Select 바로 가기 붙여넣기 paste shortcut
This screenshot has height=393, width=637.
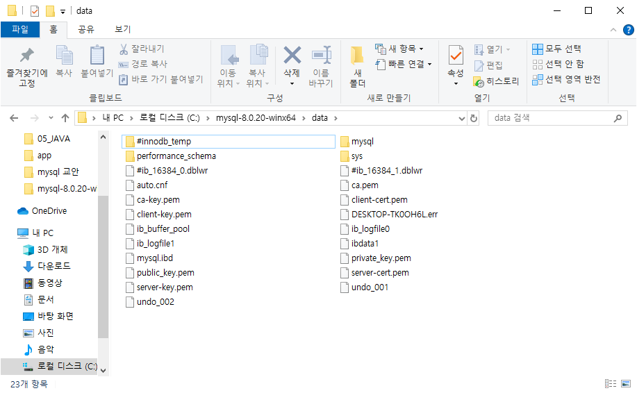click(x=160, y=79)
